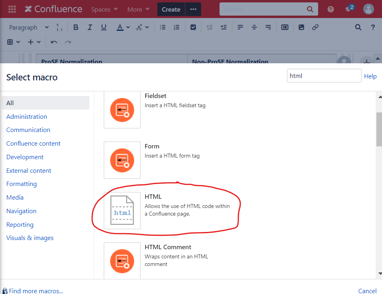The image size is (382, 294).
Task: Insert a bullet list
Action: 162,27
